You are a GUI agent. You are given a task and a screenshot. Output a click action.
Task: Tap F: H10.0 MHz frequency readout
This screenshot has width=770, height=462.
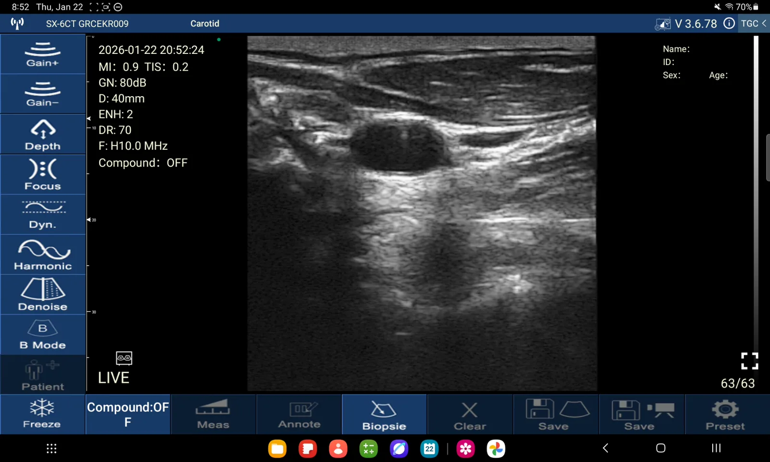click(x=133, y=146)
